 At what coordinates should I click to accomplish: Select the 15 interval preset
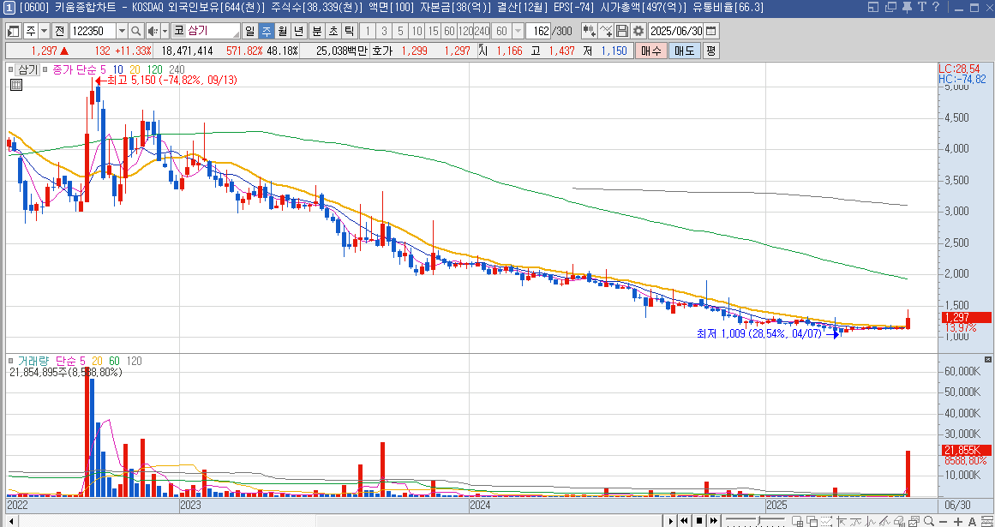pos(433,31)
